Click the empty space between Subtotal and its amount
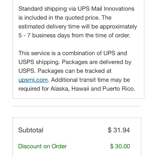Image resolution: width=157 pixels, height=157 pixels. tap(76, 130)
